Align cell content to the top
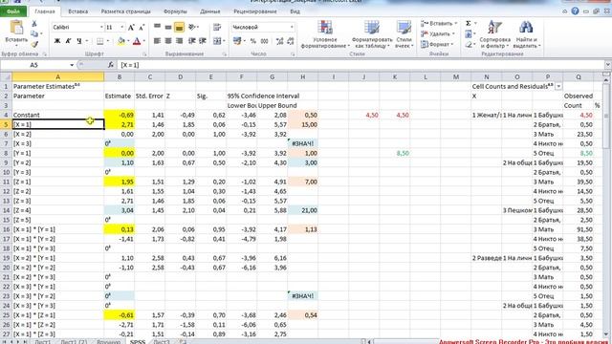This screenshot has width=612, height=344. (x=157, y=27)
